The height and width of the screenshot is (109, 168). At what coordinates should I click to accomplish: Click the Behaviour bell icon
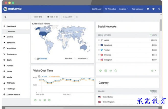4,43
